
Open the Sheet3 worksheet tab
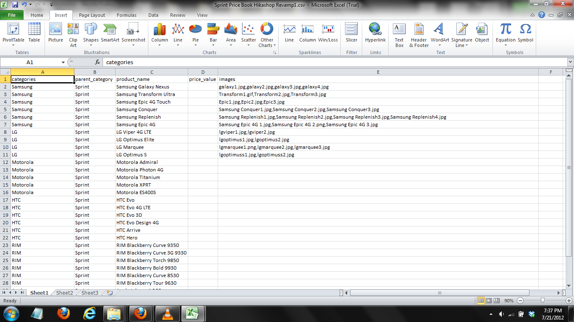[x=90, y=293]
